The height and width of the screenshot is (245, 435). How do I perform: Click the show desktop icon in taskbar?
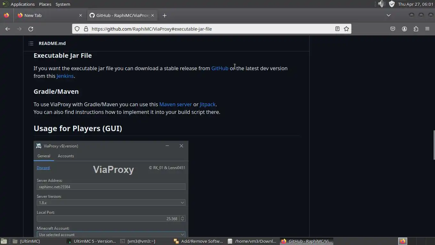tap(4, 241)
